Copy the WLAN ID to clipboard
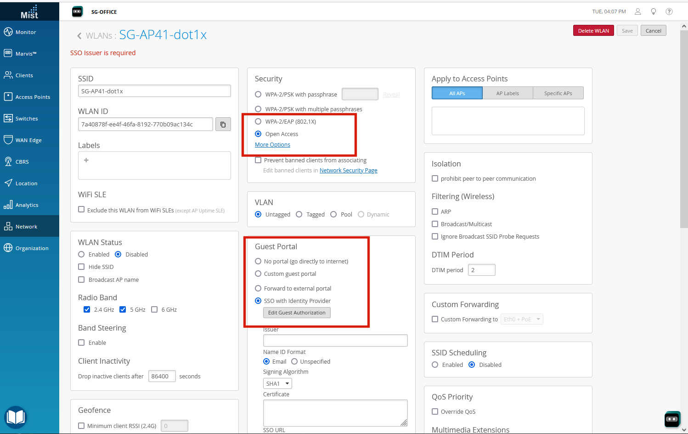Viewport: 688px width, 434px height. [x=223, y=125]
